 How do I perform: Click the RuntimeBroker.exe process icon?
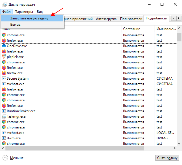click(x=4, y=111)
